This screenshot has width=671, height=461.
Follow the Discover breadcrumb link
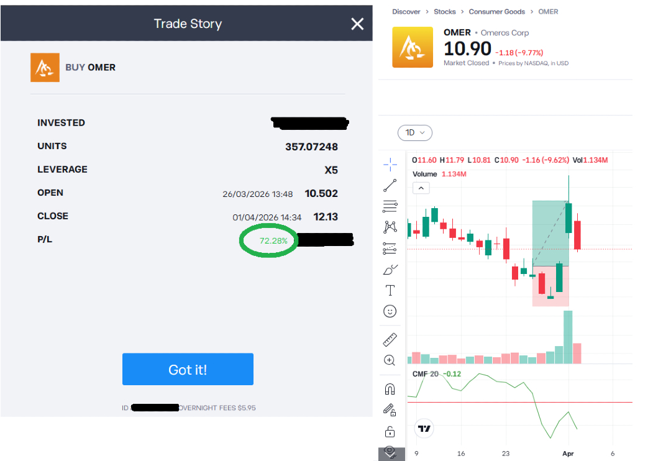(406, 11)
